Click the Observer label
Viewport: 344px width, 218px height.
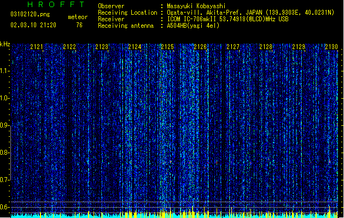111,6
